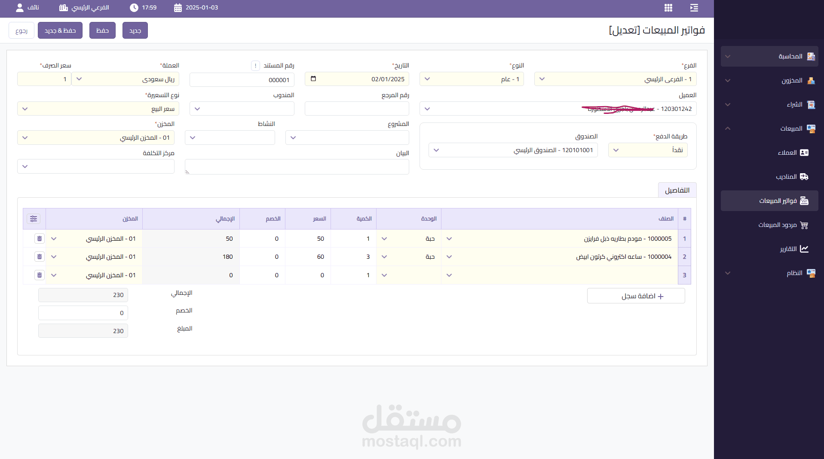This screenshot has height=459, width=824.
Task: Click the العملاء customers card icon
Action: click(x=804, y=153)
